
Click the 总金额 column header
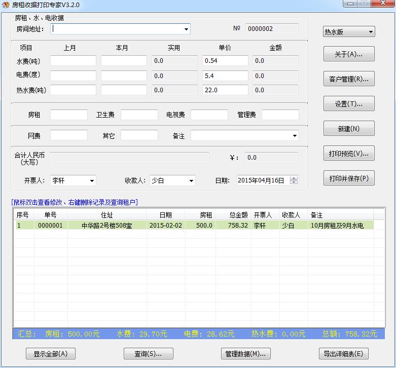pos(233,215)
